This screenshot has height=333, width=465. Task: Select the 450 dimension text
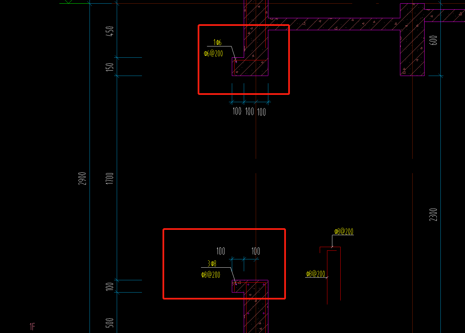pos(110,31)
